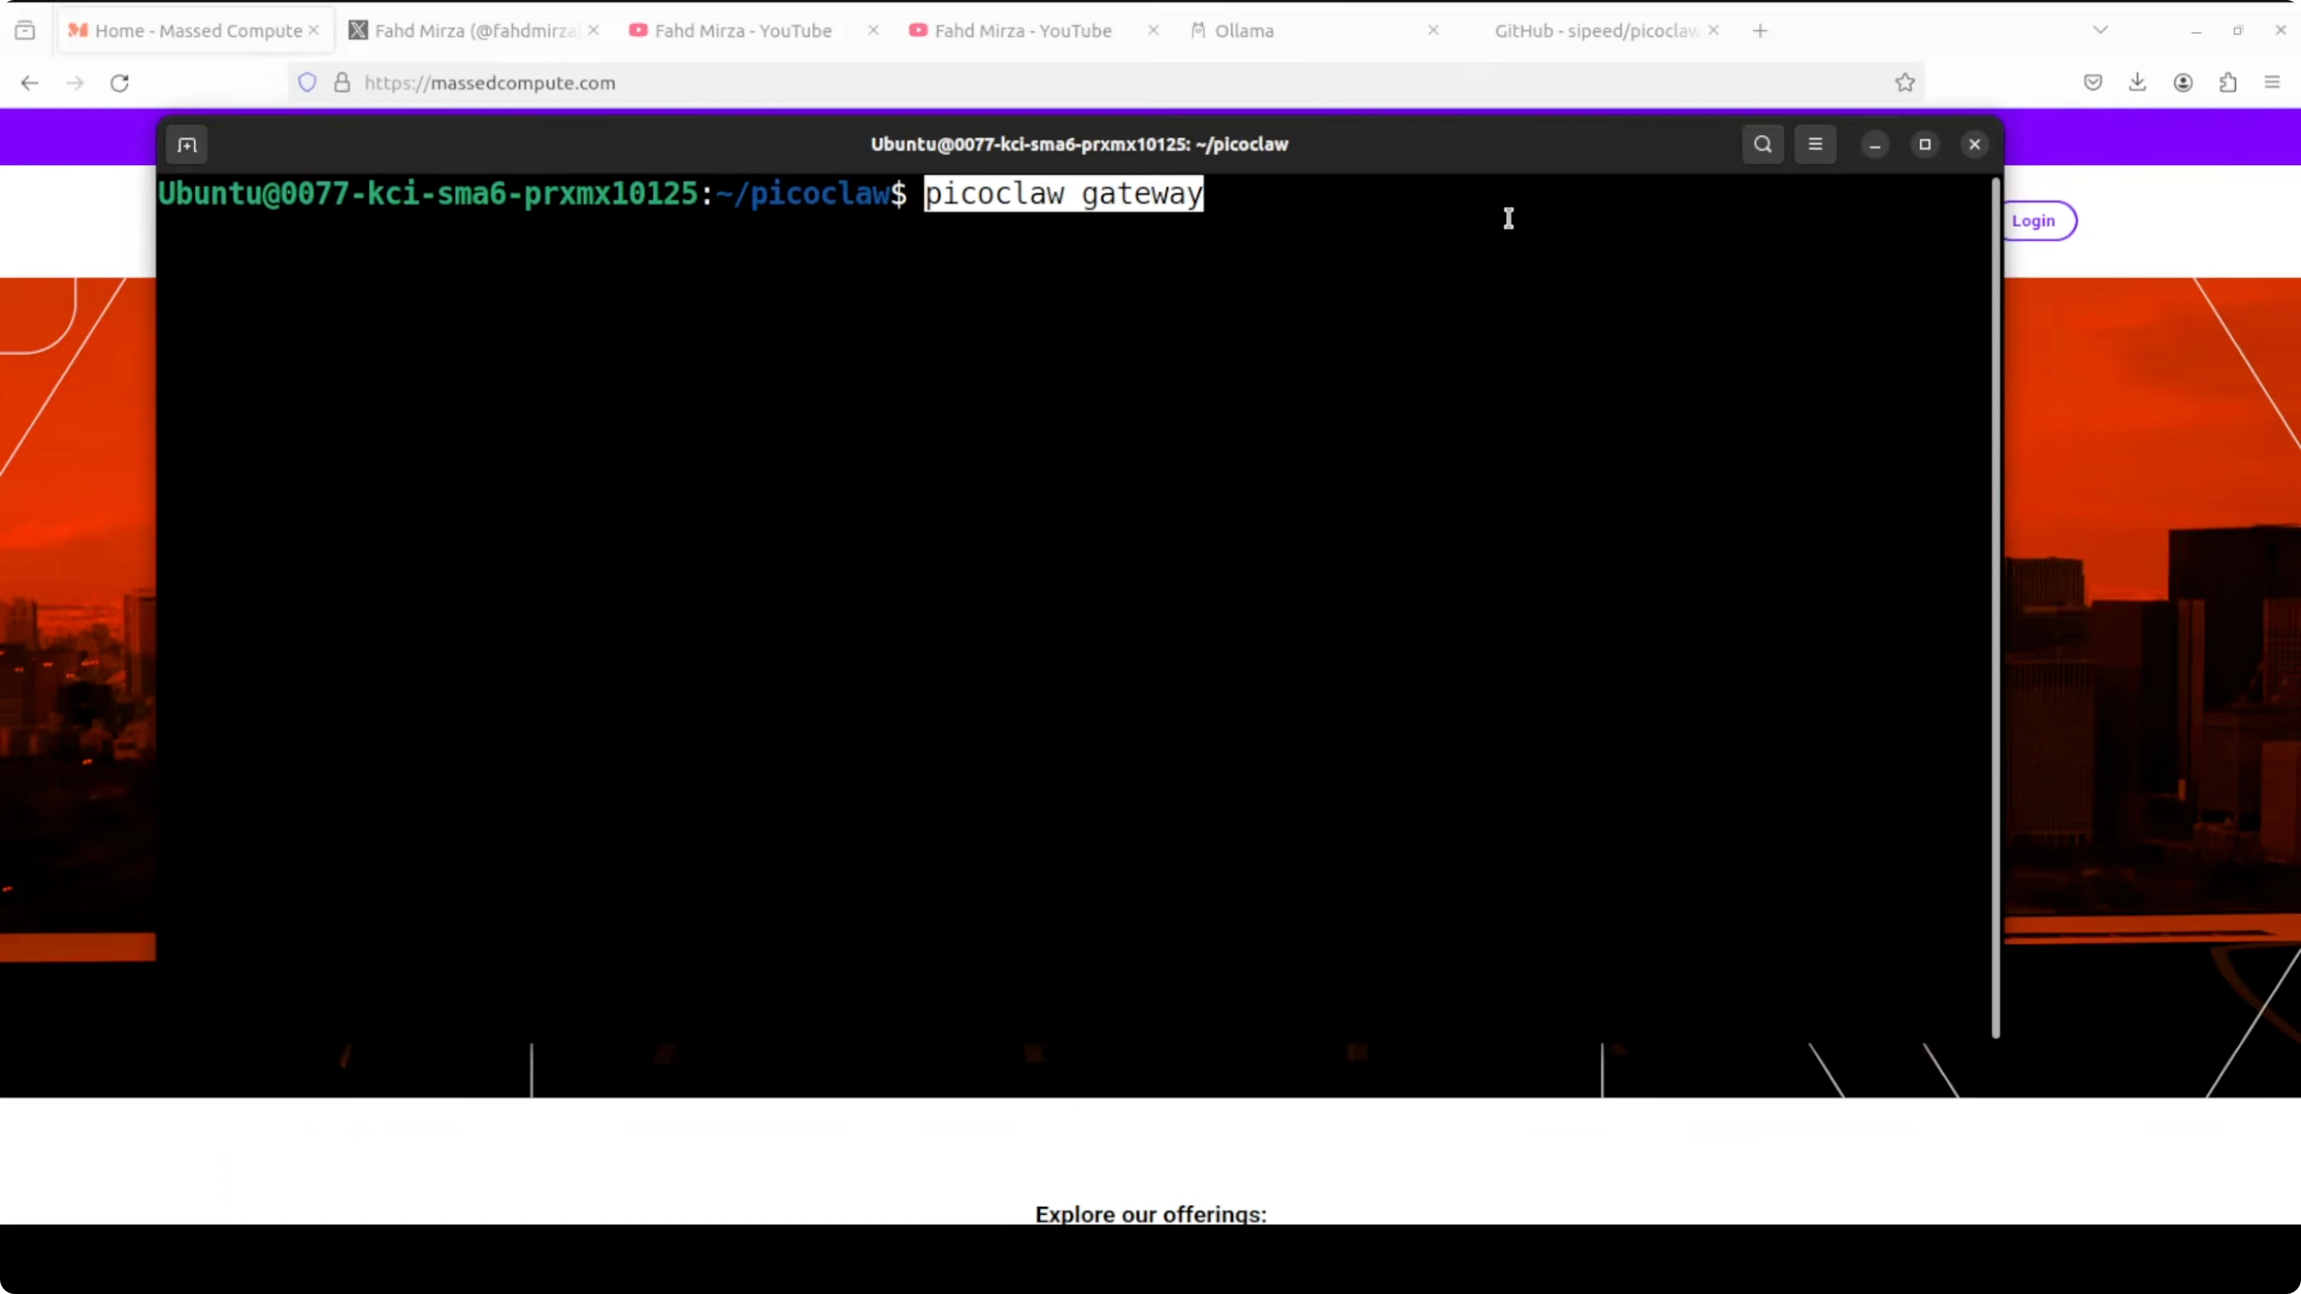Click the Firefox account icon

pos(2183,83)
